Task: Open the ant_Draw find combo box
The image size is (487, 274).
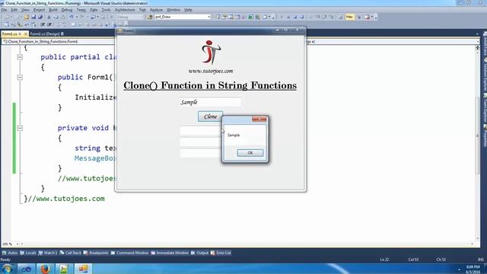Action: [x=183, y=17]
